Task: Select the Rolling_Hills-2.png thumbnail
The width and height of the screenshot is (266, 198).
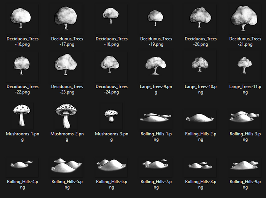Action: (200, 120)
